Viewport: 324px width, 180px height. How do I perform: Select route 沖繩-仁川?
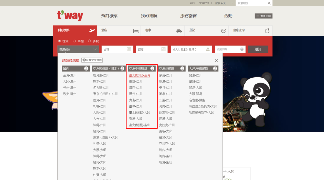coord(100,125)
